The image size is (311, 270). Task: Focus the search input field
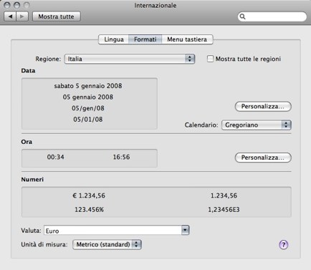click(x=272, y=16)
